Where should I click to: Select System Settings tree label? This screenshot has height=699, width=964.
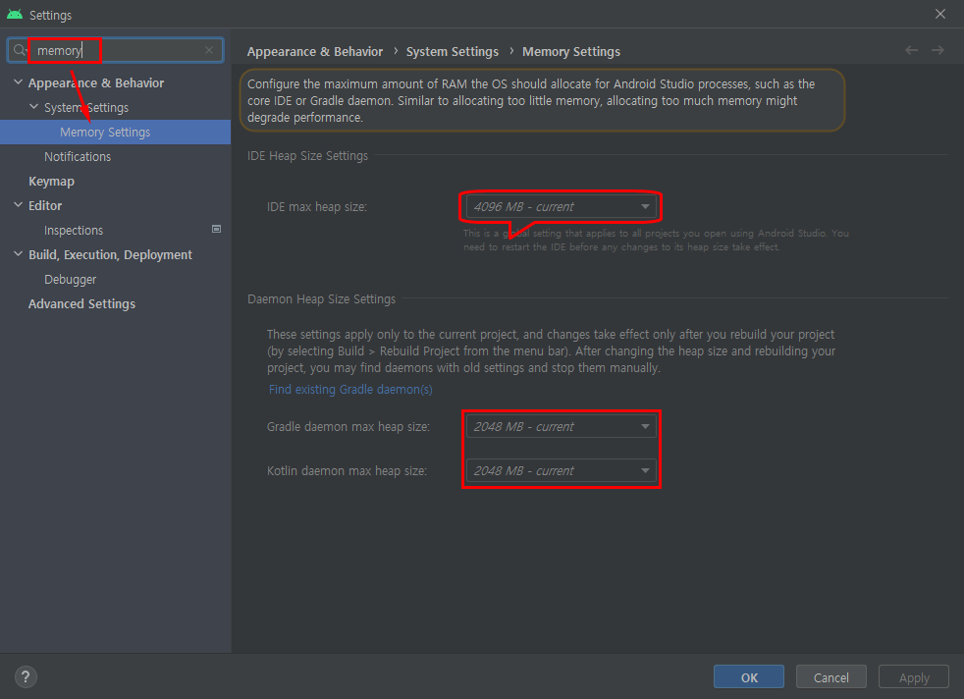pos(86,108)
